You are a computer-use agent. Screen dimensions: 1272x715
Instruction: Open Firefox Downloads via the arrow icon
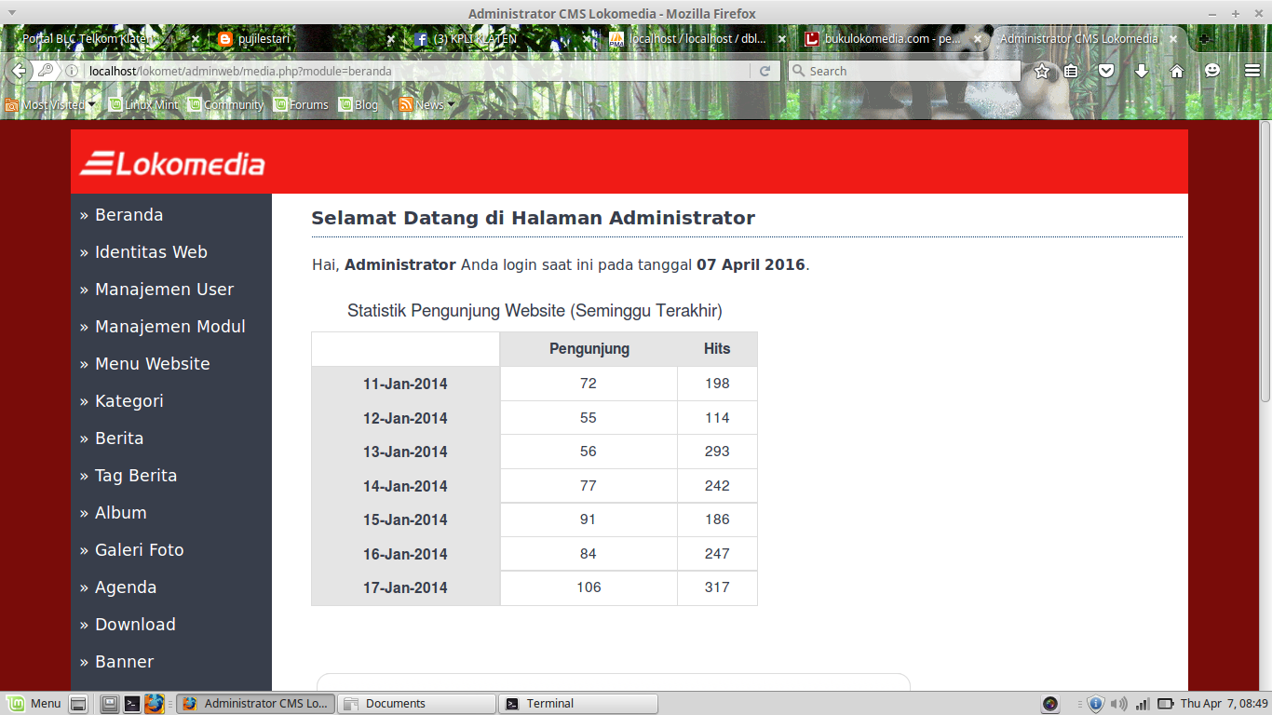tap(1142, 70)
